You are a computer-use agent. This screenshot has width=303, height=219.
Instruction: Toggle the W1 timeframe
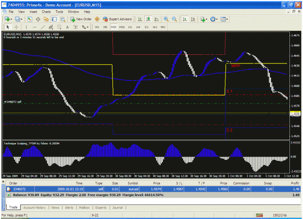coord(155,27)
